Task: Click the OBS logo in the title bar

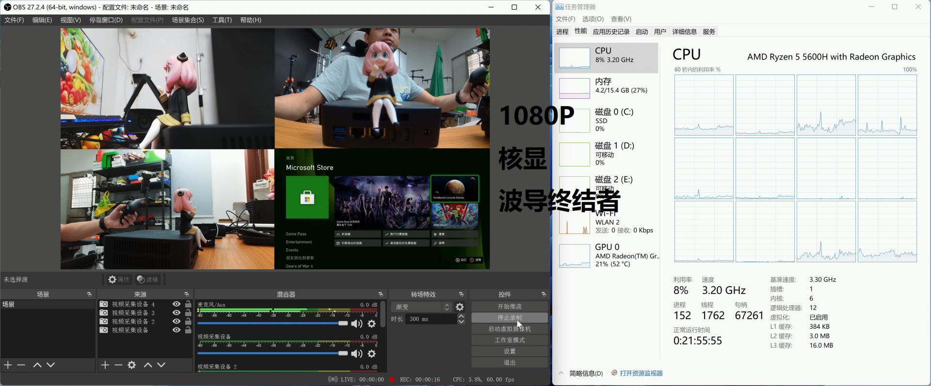Action: pos(7,7)
